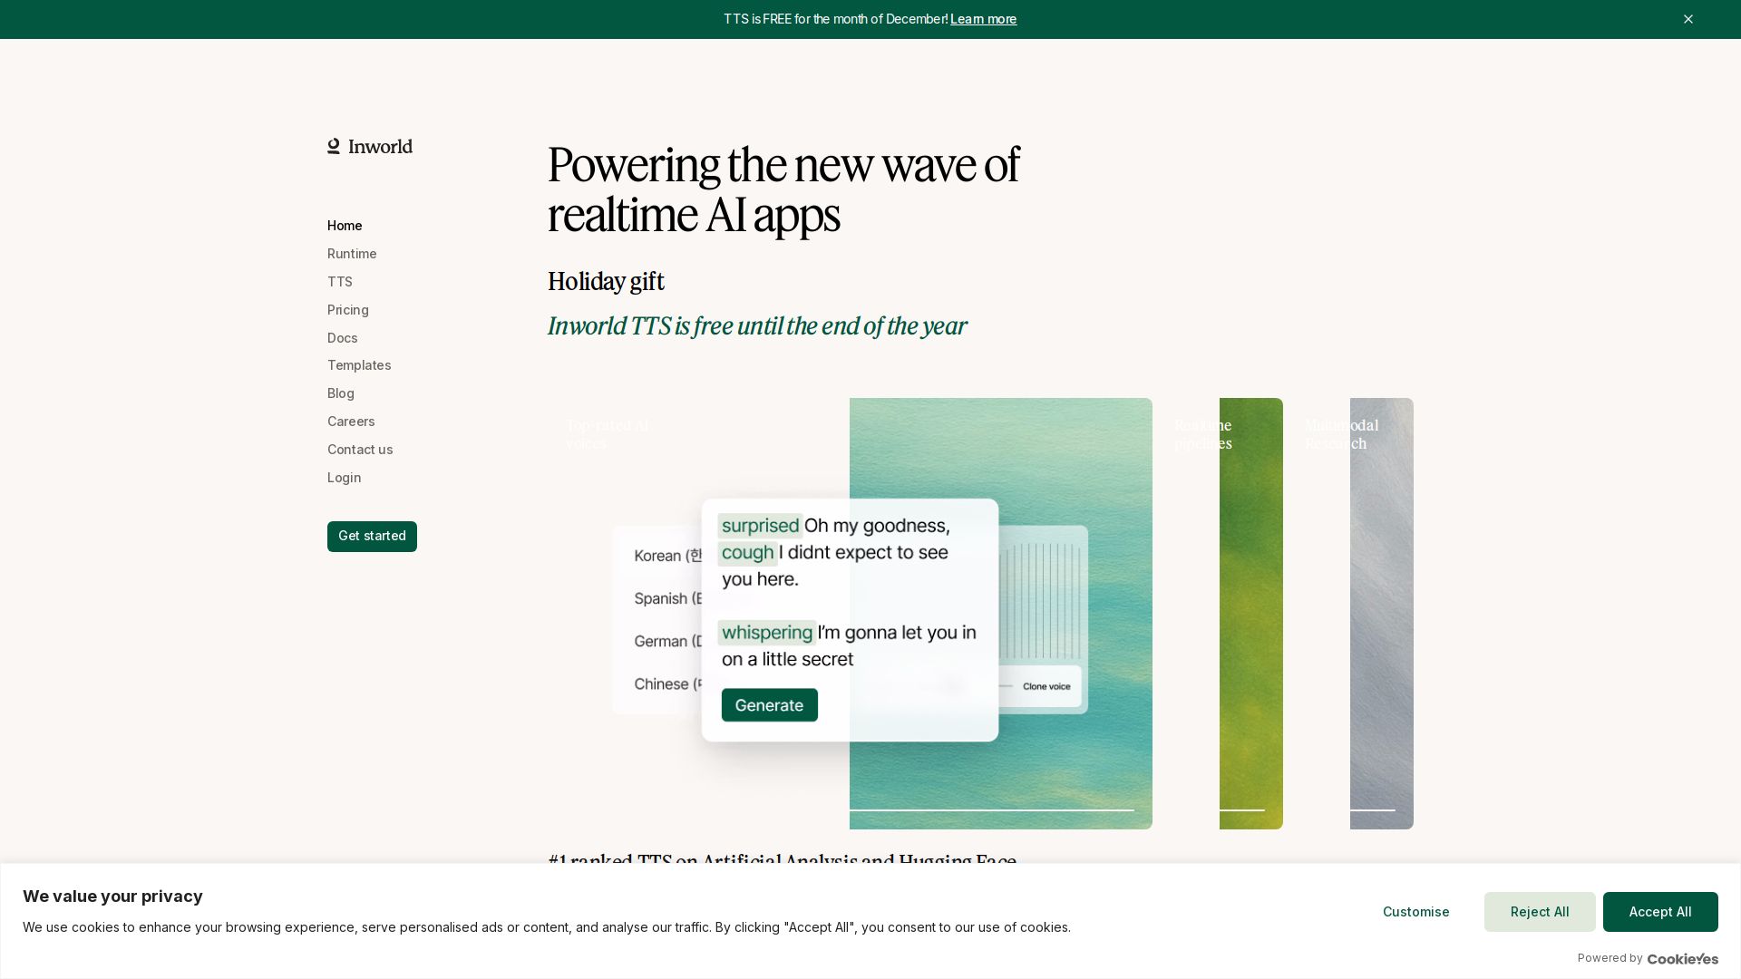1741x979 pixels.
Task: Visit the Careers page
Action: [x=351, y=422]
